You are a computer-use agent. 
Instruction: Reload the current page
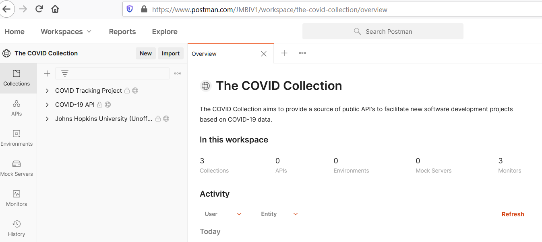(x=39, y=9)
